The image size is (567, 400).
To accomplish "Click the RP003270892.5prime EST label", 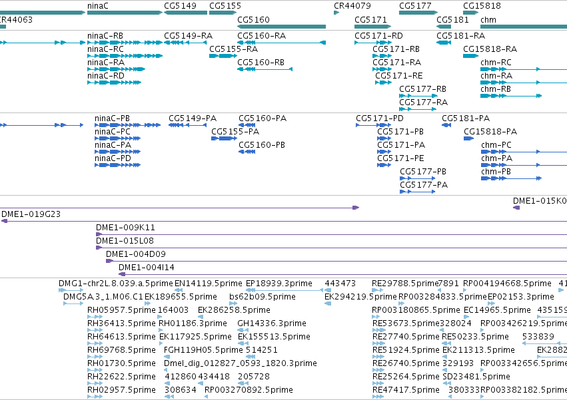I will coord(249,390).
